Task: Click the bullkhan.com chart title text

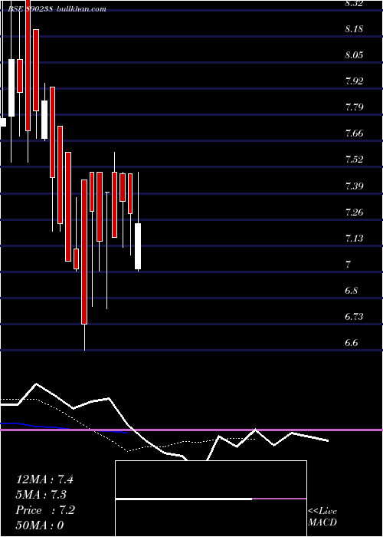Action: coord(80,9)
